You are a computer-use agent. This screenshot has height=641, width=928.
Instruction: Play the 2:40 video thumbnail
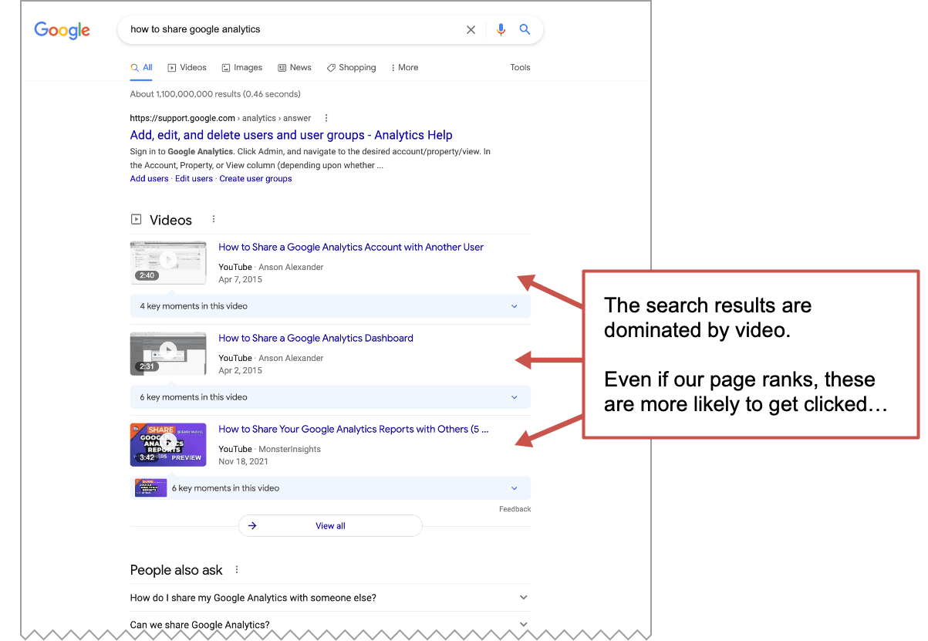tap(168, 262)
